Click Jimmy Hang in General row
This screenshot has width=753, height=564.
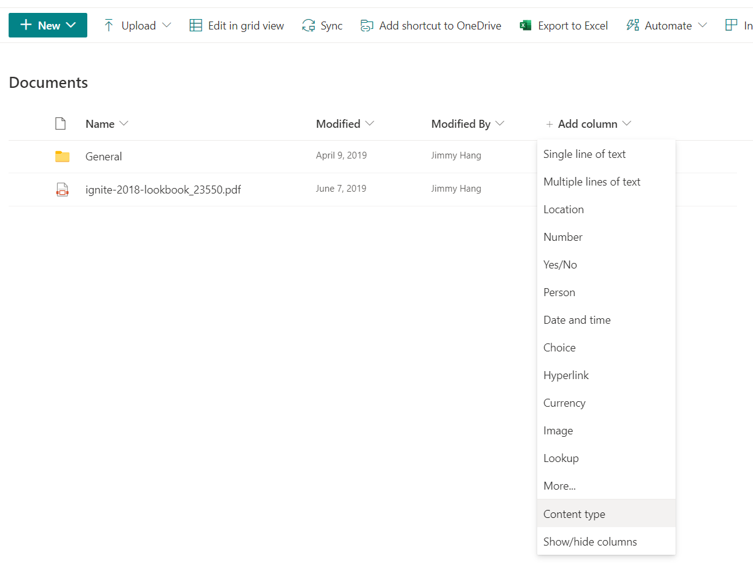tap(456, 155)
